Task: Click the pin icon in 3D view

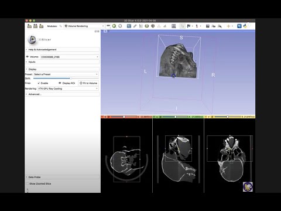Action: pyautogui.click(x=102, y=31)
